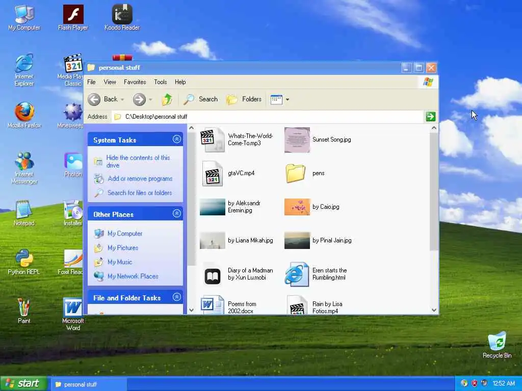The width and height of the screenshot is (522, 391).
Task: Open the Favorites menu
Action: (135, 82)
